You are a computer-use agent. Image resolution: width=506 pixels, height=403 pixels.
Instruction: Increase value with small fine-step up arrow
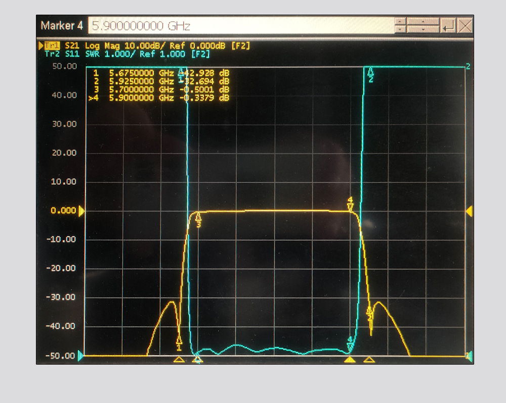(400, 21)
